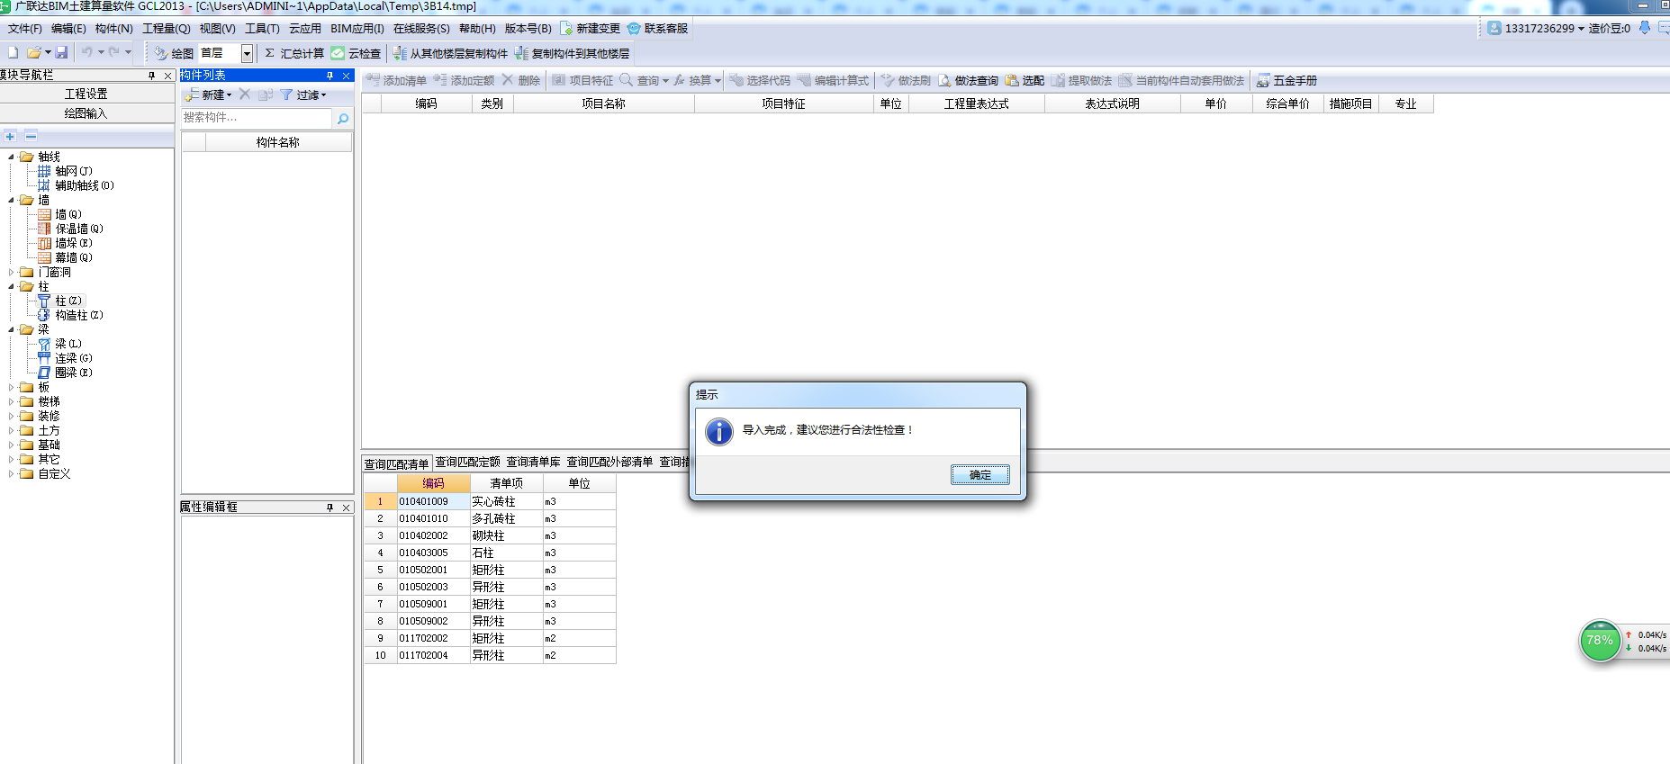The width and height of the screenshot is (1670, 764).
Task: Click the search magnifier icon
Action: [343, 119]
